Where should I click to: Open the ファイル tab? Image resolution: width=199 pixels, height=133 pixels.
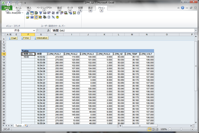coord(7,8)
